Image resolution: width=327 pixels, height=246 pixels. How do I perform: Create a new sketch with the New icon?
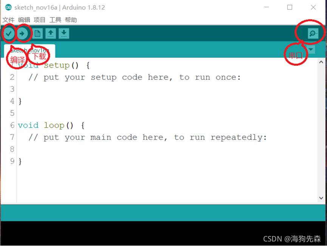[x=37, y=33]
